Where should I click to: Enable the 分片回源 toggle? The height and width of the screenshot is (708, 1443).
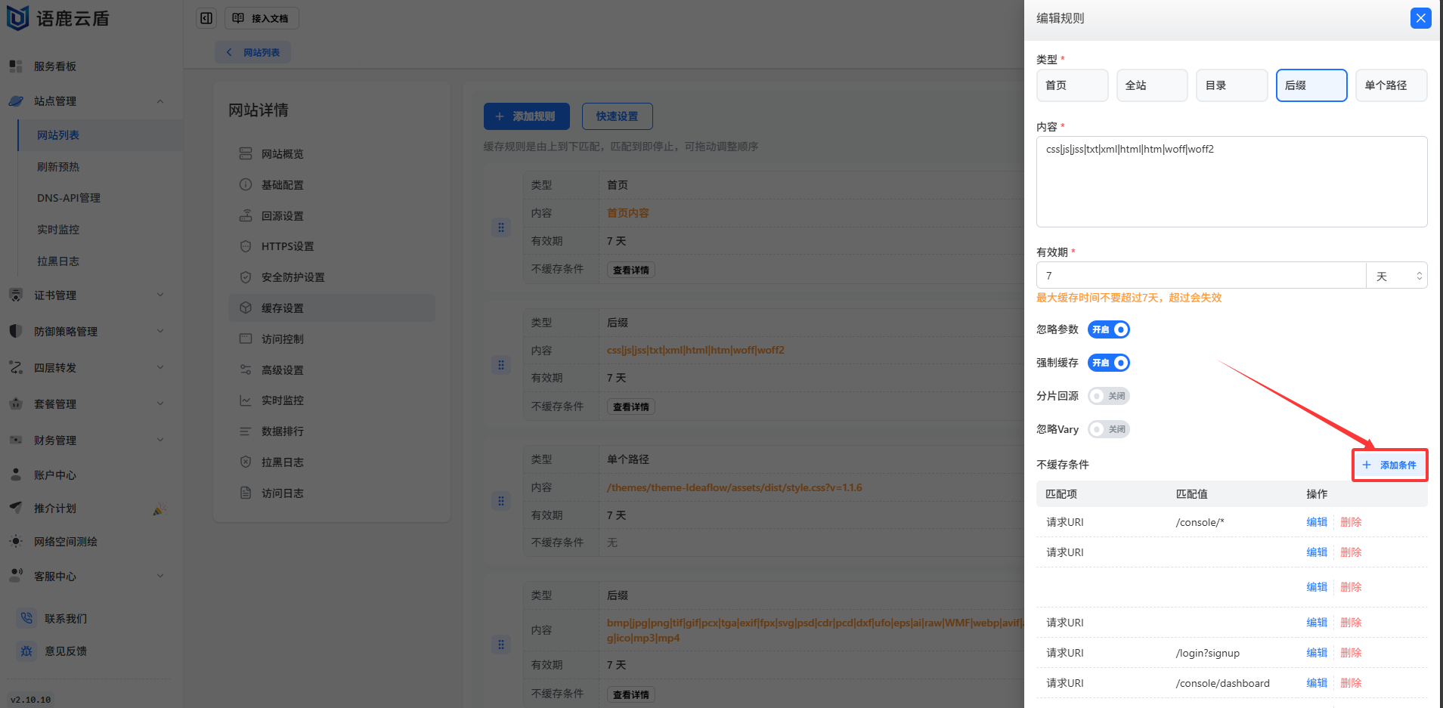[x=1108, y=396]
